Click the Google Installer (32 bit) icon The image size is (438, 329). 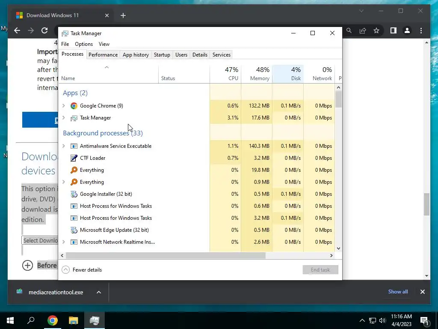point(74,194)
